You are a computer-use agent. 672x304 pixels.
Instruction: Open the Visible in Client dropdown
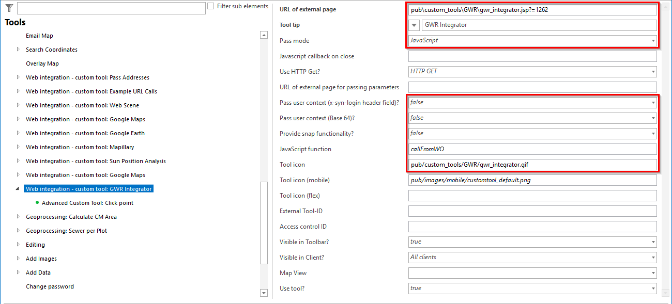tap(652, 257)
